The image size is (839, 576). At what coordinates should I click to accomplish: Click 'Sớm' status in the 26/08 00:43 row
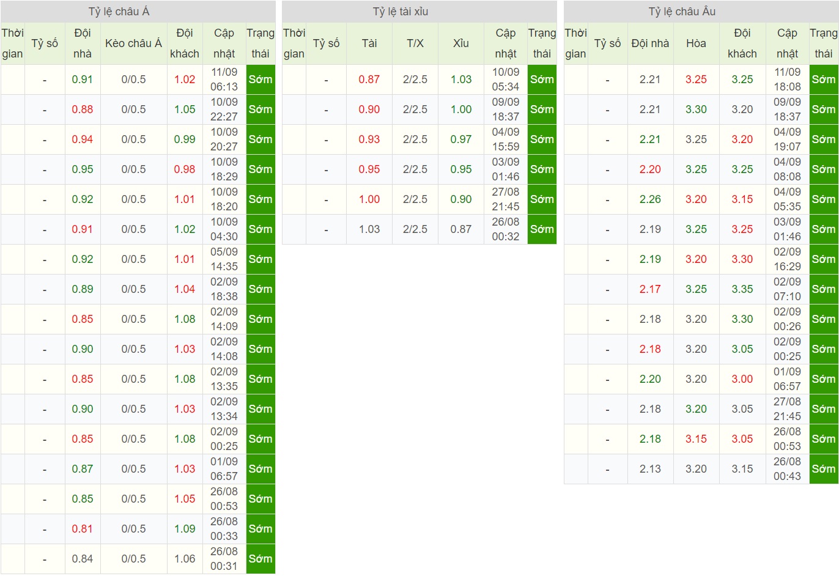click(x=824, y=469)
